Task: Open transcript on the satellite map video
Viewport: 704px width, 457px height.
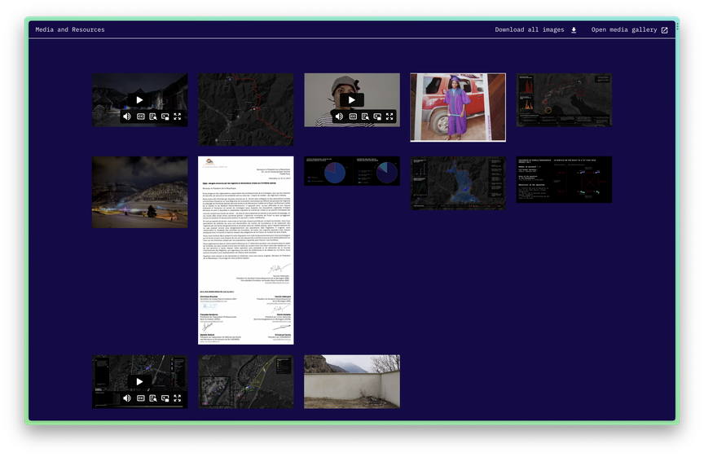Action: 153,398
